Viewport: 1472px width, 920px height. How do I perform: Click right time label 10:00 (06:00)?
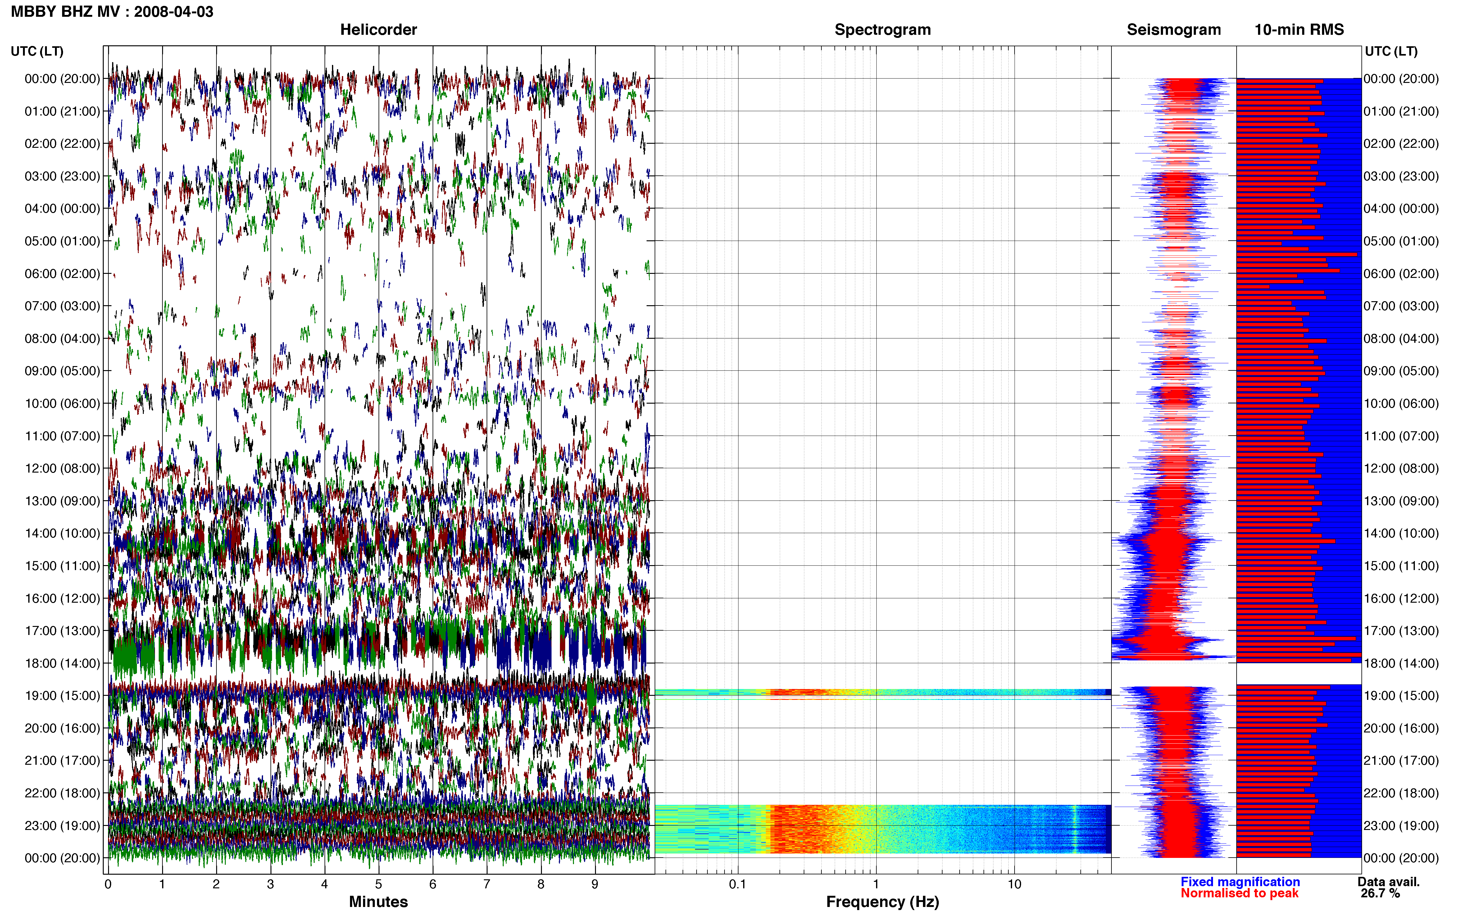[1401, 403]
